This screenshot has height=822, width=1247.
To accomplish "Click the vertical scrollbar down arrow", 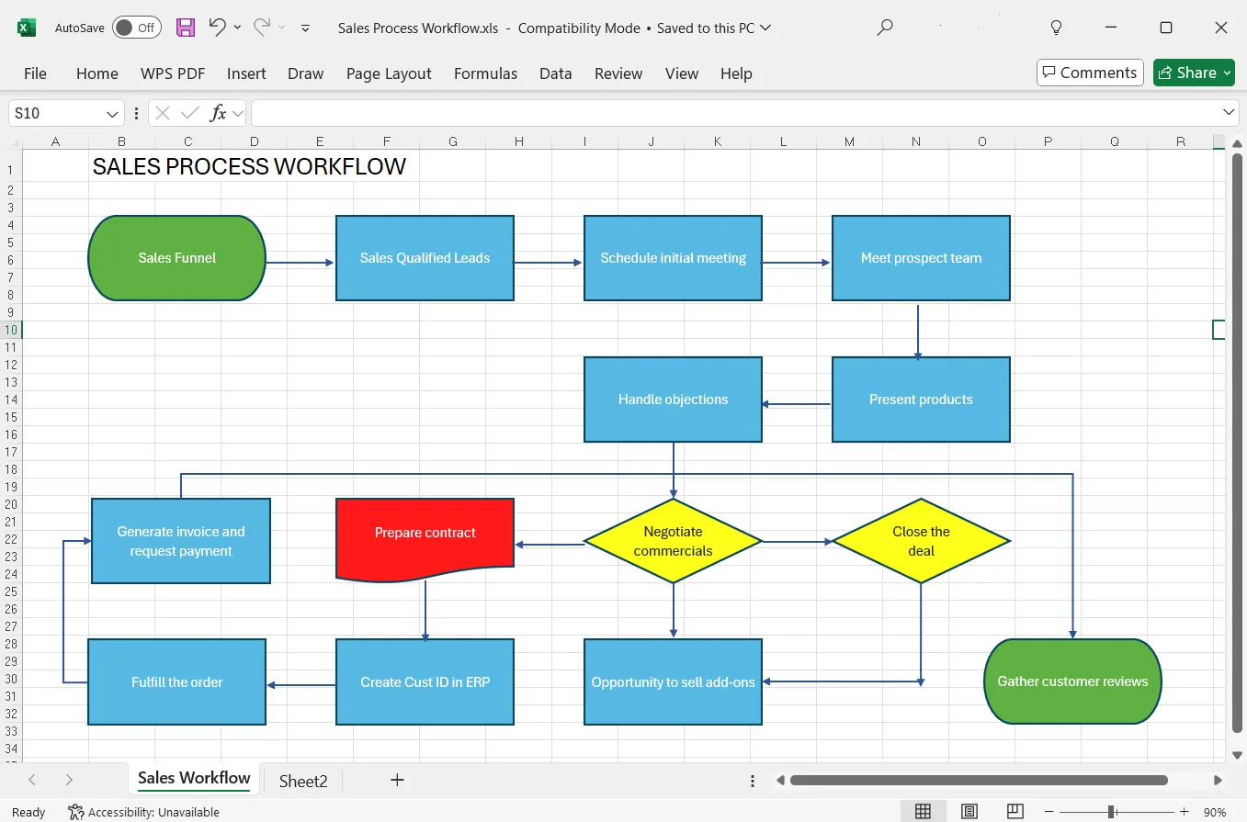I will coord(1237,755).
